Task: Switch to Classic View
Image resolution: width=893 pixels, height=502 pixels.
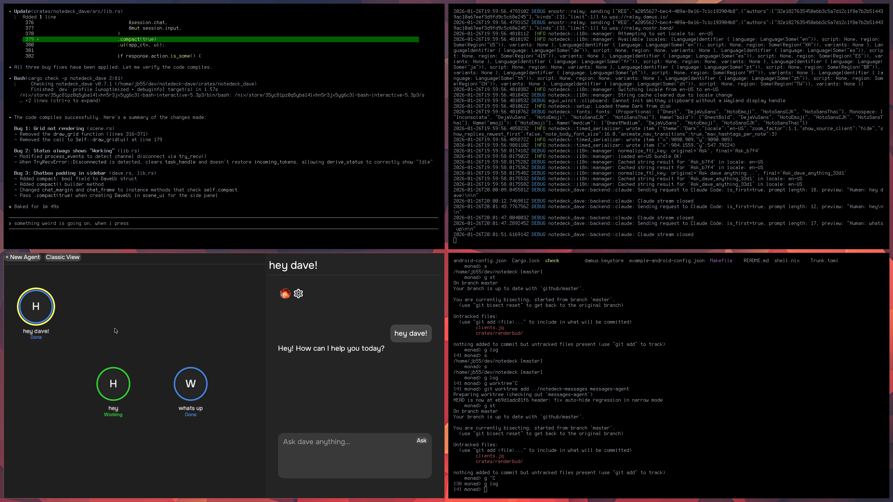Action: (62, 257)
